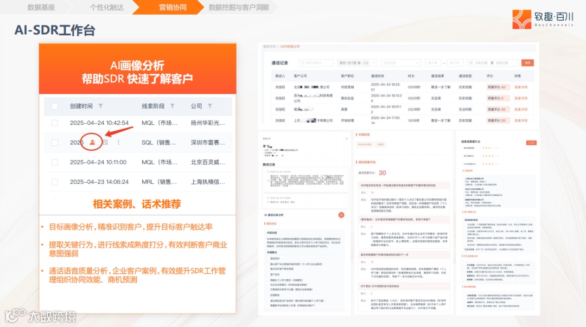The image size is (586, 327).
Task: Open the 公司 column filter funnel
Action: point(210,106)
